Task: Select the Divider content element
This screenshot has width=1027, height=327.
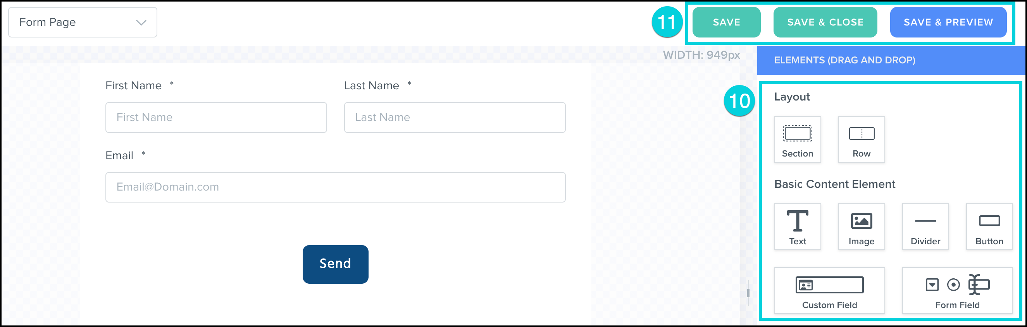Action: click(925, 227)
